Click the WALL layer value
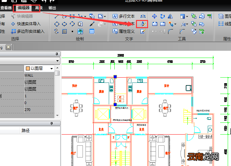 (x=29, y=75)
